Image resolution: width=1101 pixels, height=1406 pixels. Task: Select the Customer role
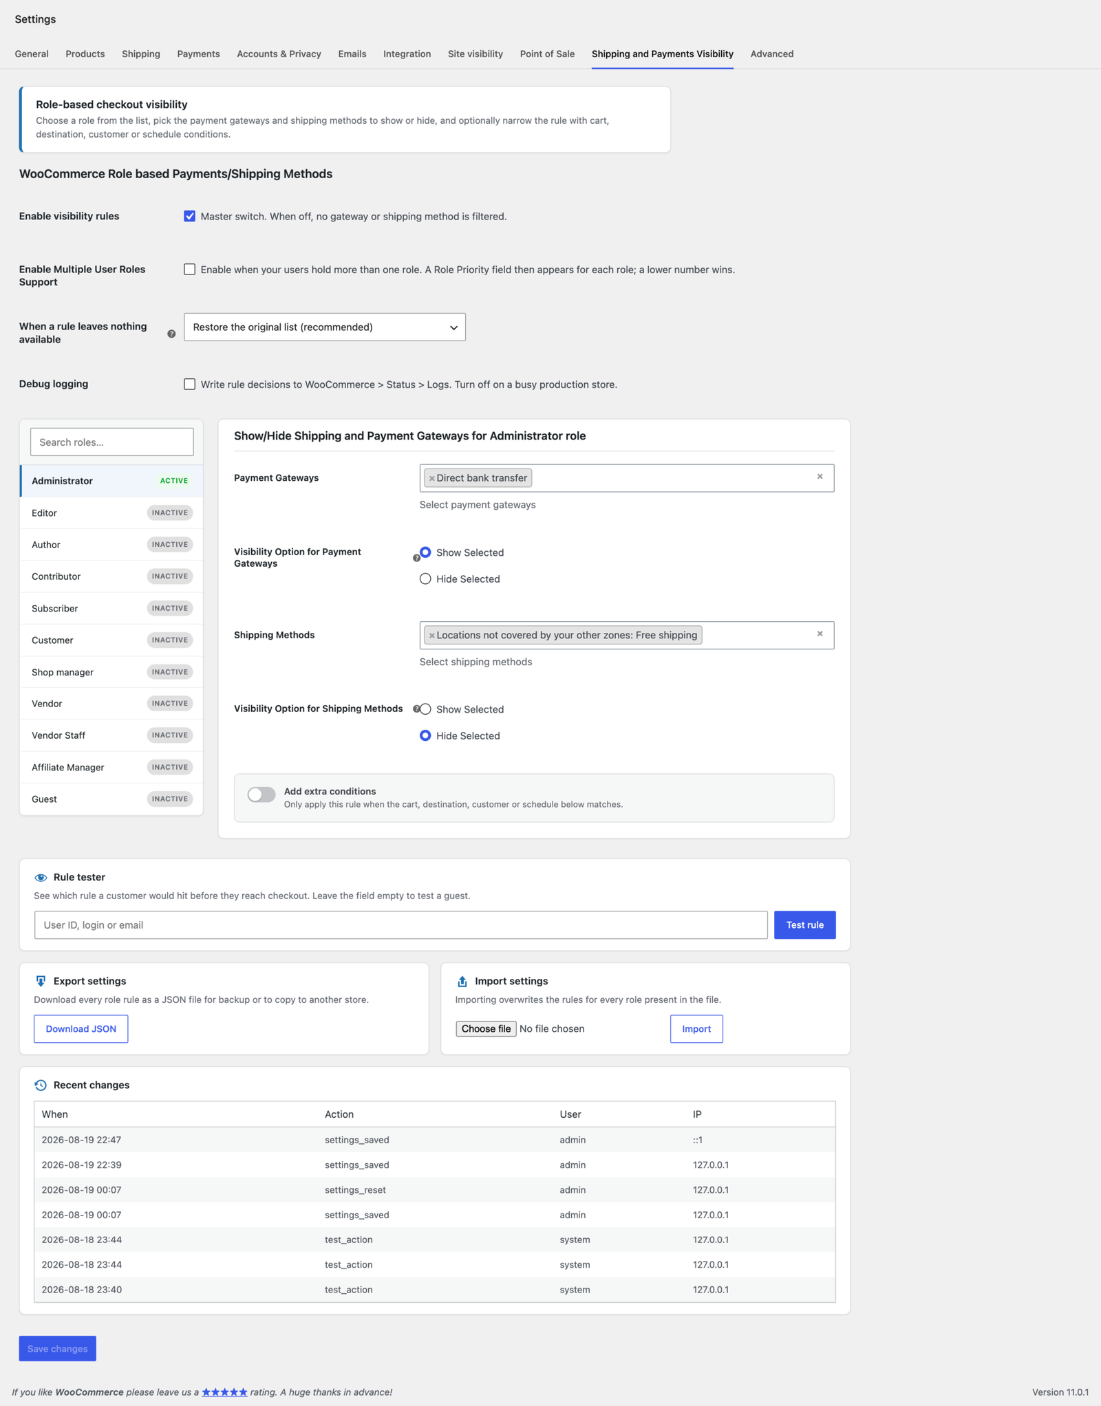pyautogui.click(x=111, y=640)
